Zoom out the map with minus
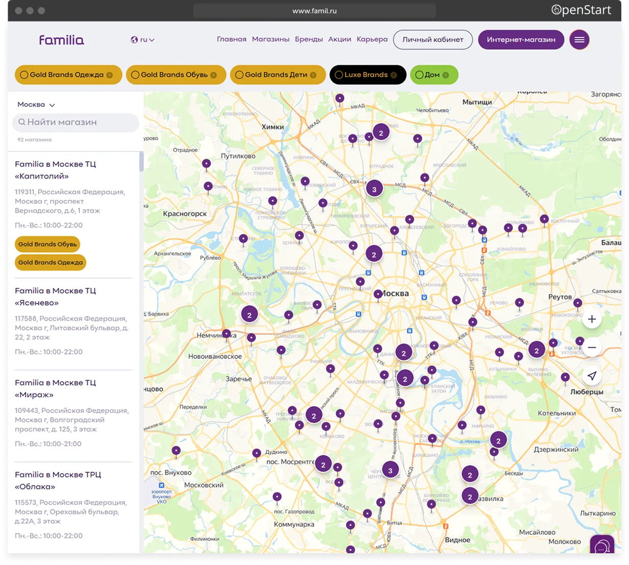Viewport: 629px width, 565px height. click(x=592, y=348)
